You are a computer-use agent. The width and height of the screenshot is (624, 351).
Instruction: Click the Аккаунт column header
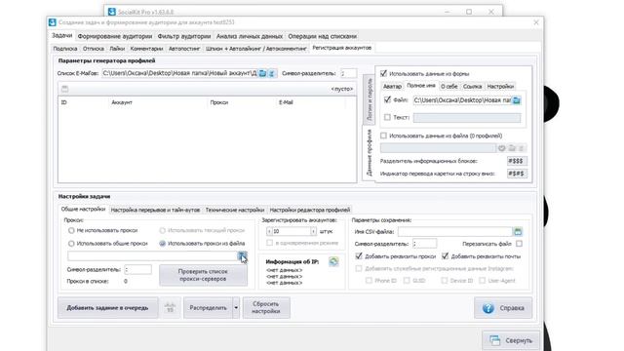pyautogui.click(x=122, y=102)
